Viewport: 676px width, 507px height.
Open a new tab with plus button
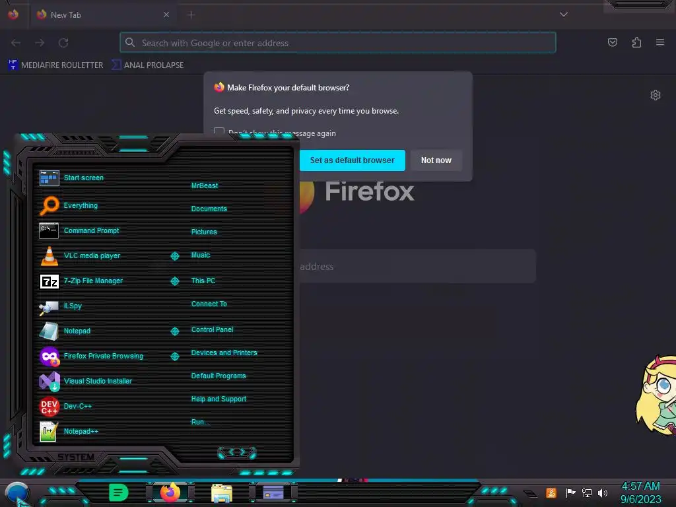click(x=191, y=15)
